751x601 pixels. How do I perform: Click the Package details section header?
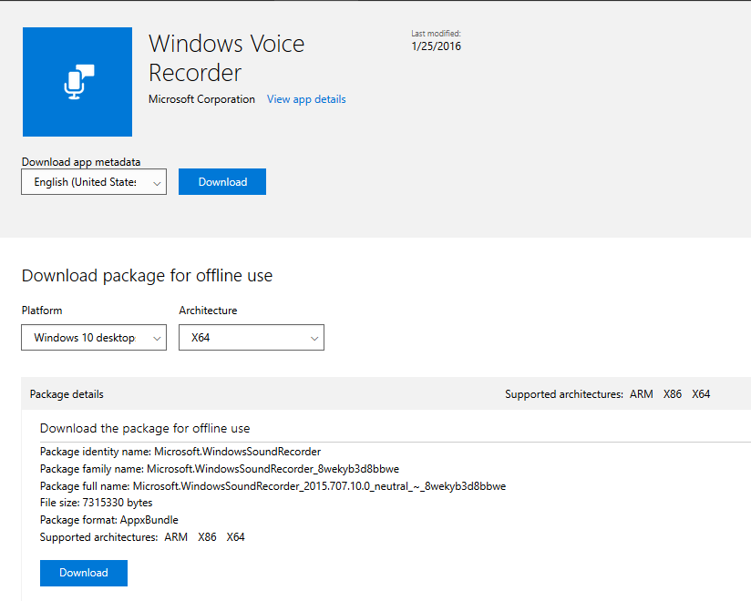coord(67,393)
